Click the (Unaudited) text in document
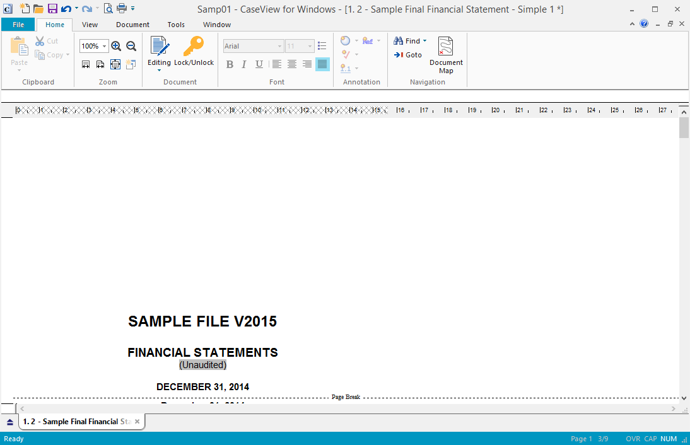 click(202, 365)
